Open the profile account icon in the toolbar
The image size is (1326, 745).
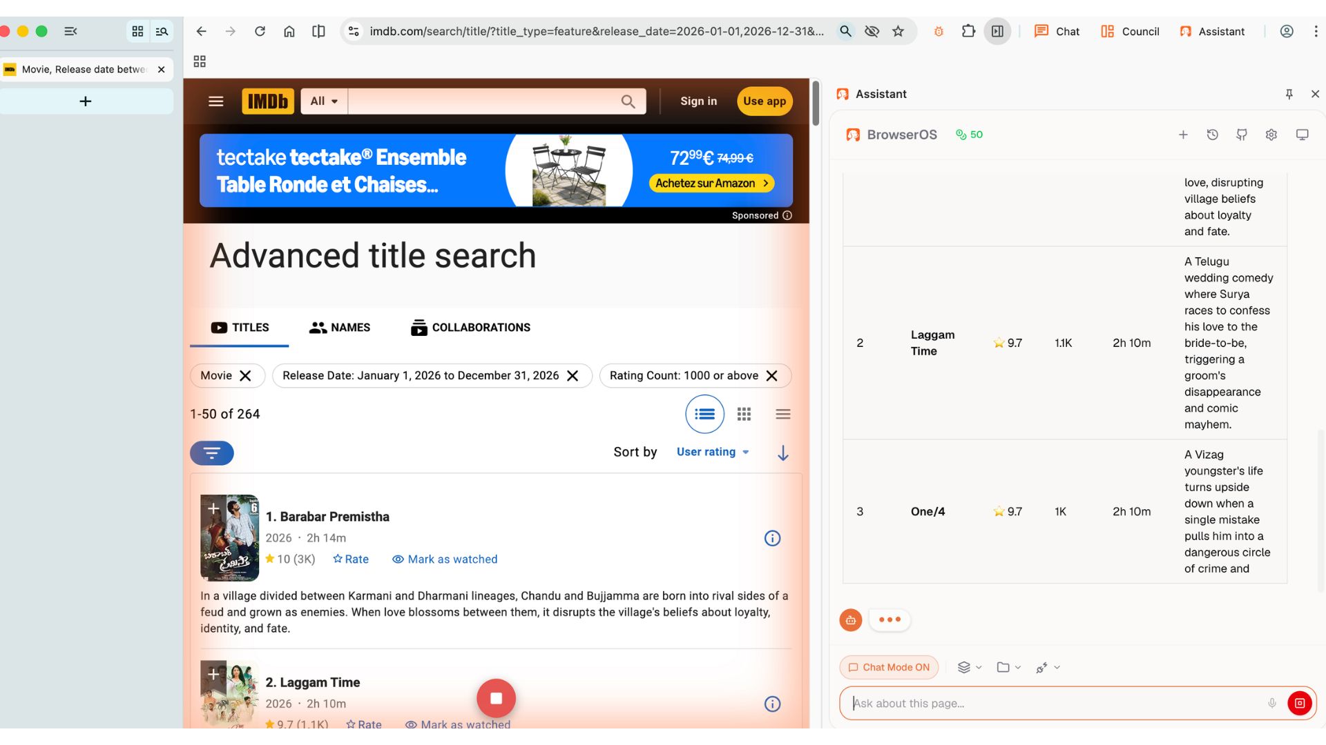[1287, 31]
